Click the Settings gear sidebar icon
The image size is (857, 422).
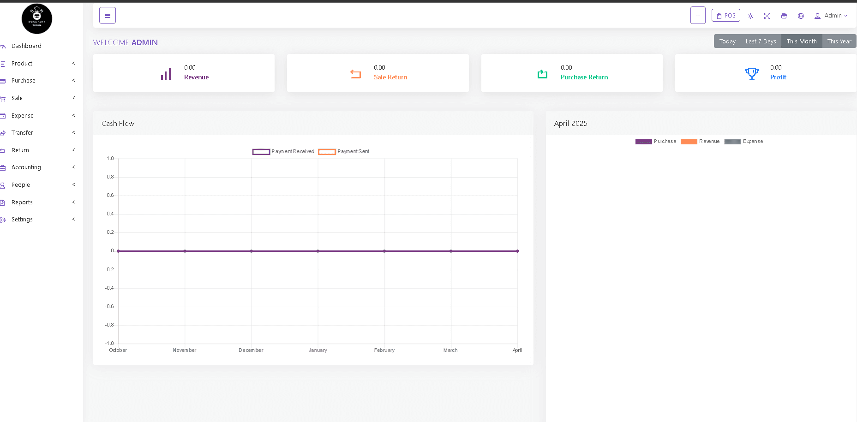pos(3,220)
